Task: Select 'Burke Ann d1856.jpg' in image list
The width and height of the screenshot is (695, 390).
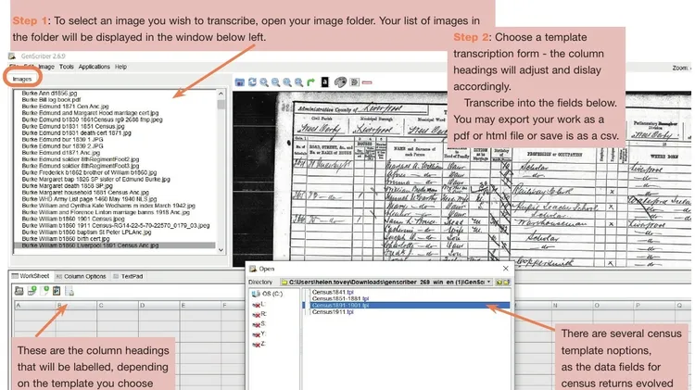Action: tap(49, 94)
